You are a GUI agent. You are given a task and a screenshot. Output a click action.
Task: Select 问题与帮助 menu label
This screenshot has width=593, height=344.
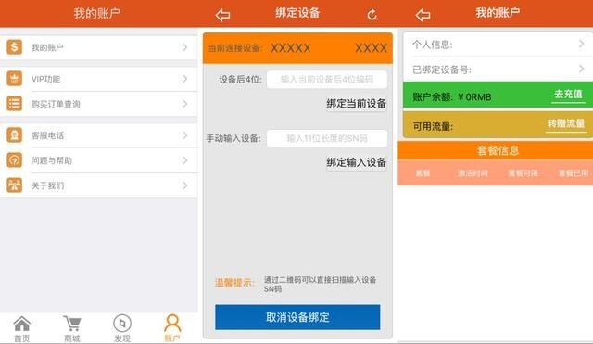[52, 160]
